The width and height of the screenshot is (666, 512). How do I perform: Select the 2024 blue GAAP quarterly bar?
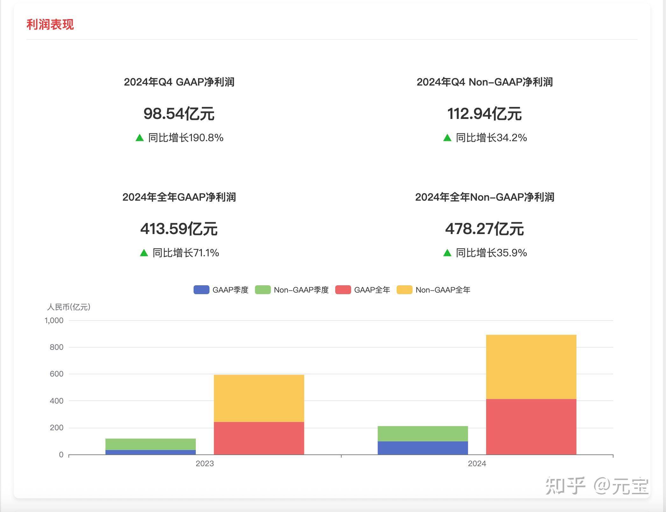point(423,448)
